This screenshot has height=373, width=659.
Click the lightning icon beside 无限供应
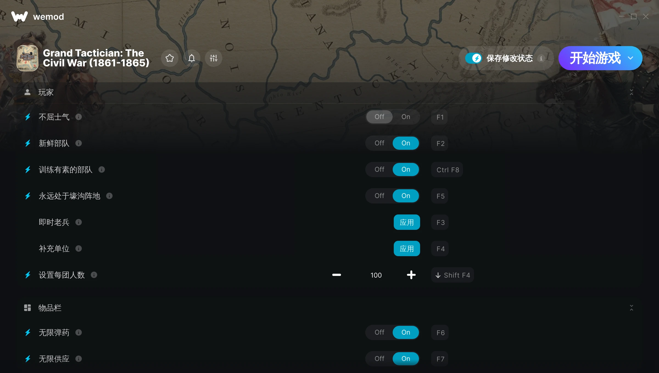tap(28, 359)
